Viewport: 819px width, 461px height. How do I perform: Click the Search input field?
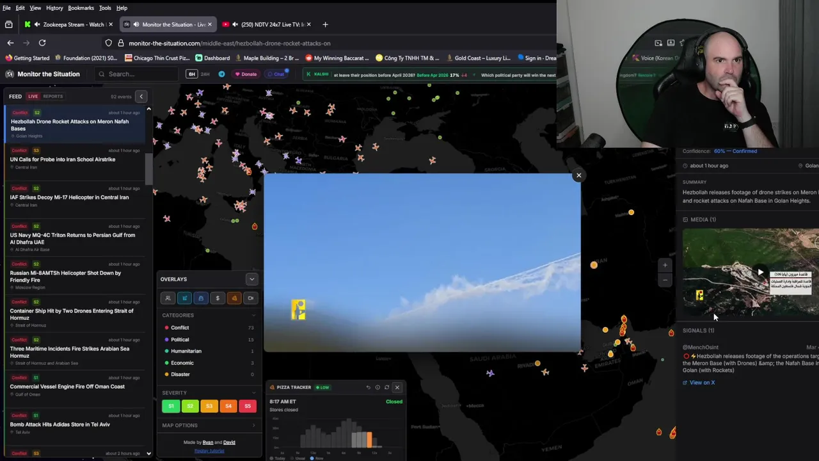pyautogui.click(x=136, y=74)
